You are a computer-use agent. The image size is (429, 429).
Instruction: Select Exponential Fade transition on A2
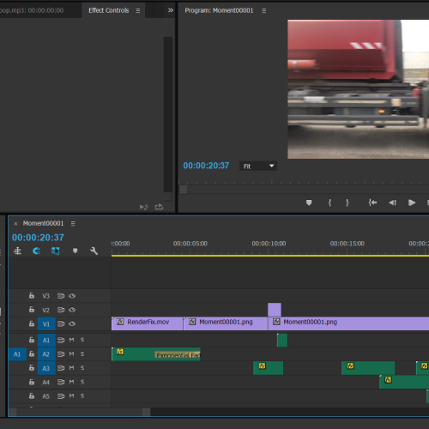tap(178, 355)
